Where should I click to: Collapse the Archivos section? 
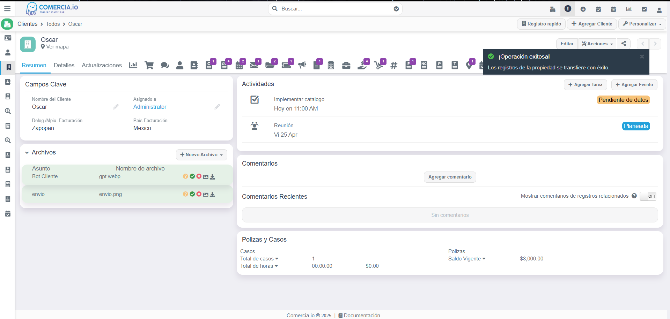27,153
